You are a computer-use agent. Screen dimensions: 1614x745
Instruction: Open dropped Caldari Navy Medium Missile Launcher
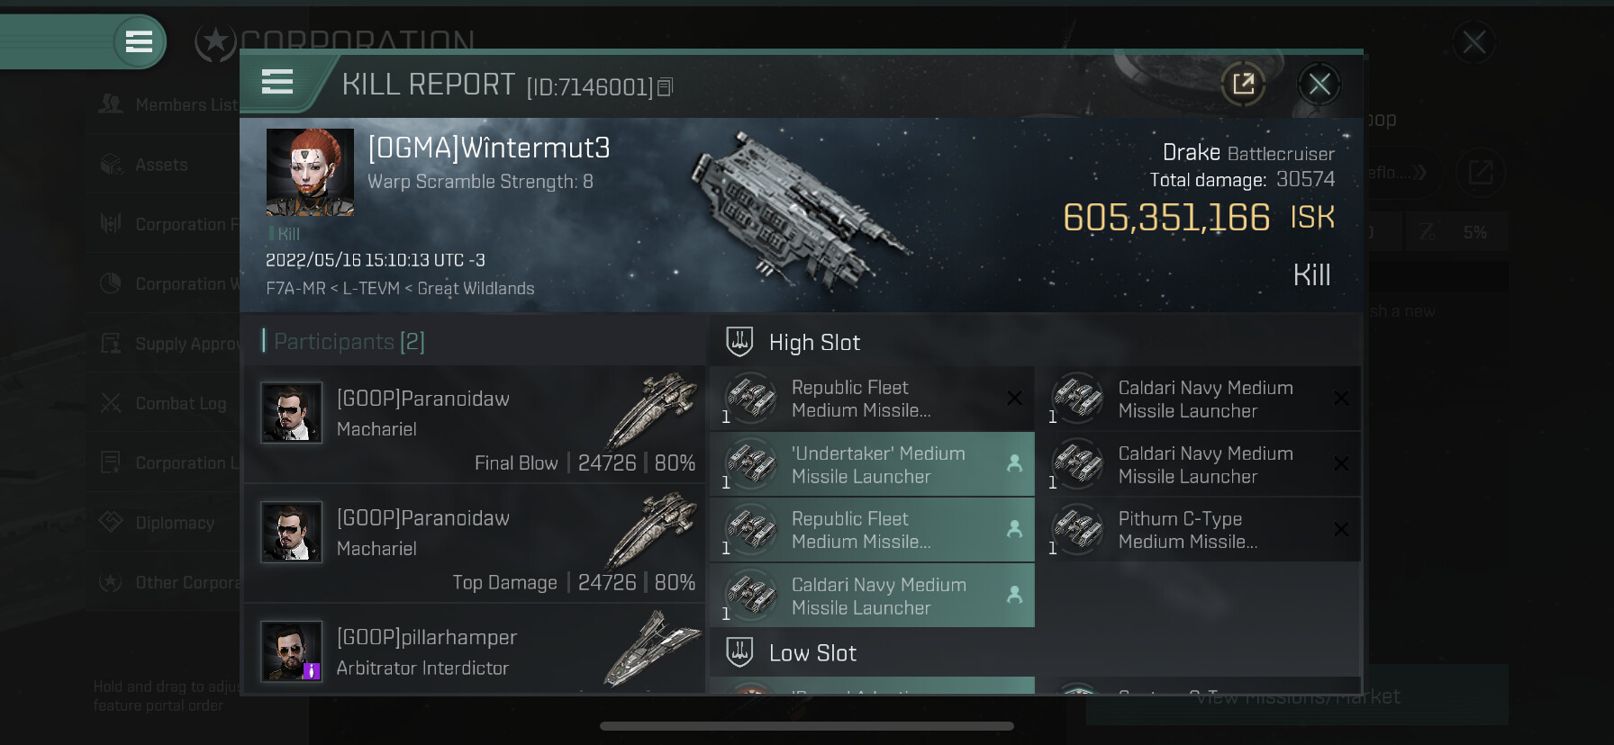[872, 596]
